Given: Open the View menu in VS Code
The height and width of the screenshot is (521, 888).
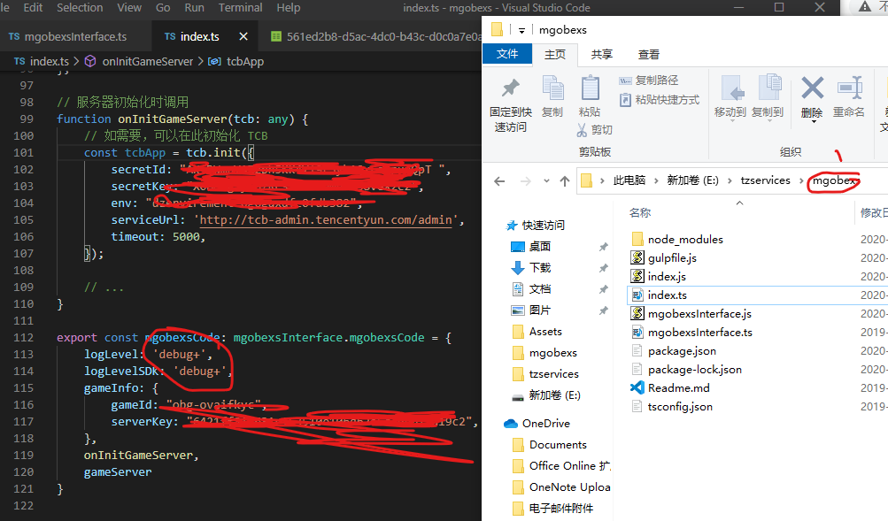Looking at the screenshot, I should (129, 7).
